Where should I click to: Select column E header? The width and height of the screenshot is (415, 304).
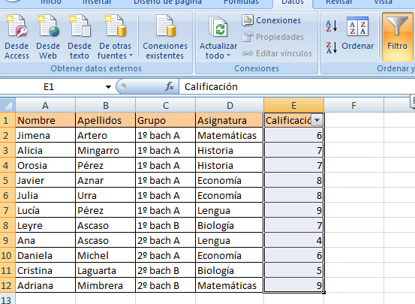[293, 105]
